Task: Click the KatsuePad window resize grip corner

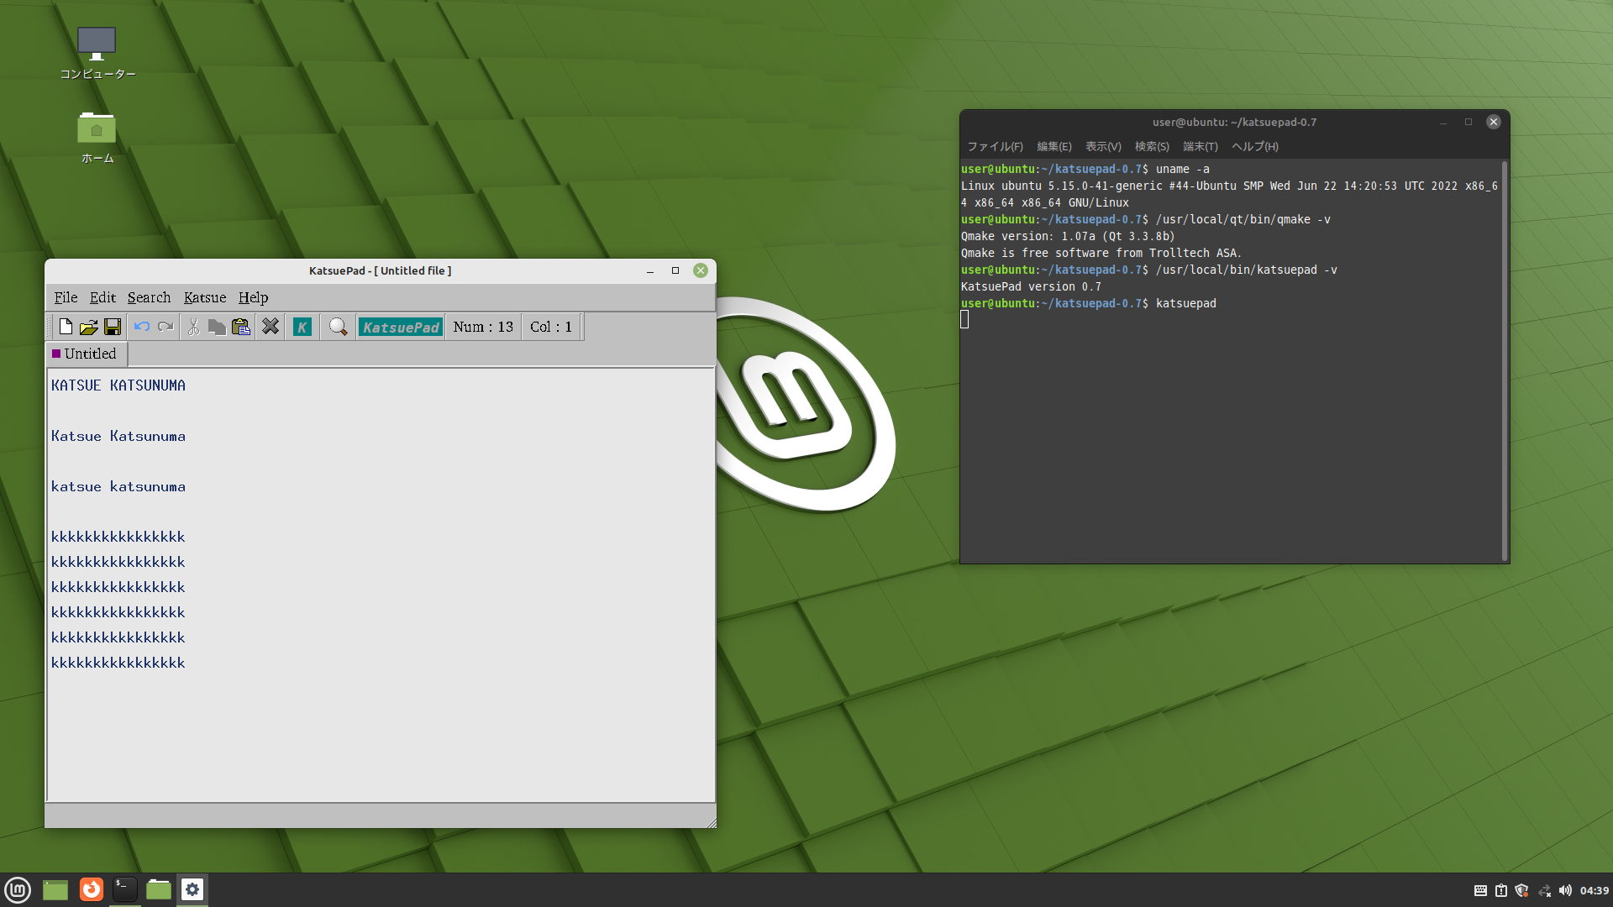Action: [x=711, y=823]
